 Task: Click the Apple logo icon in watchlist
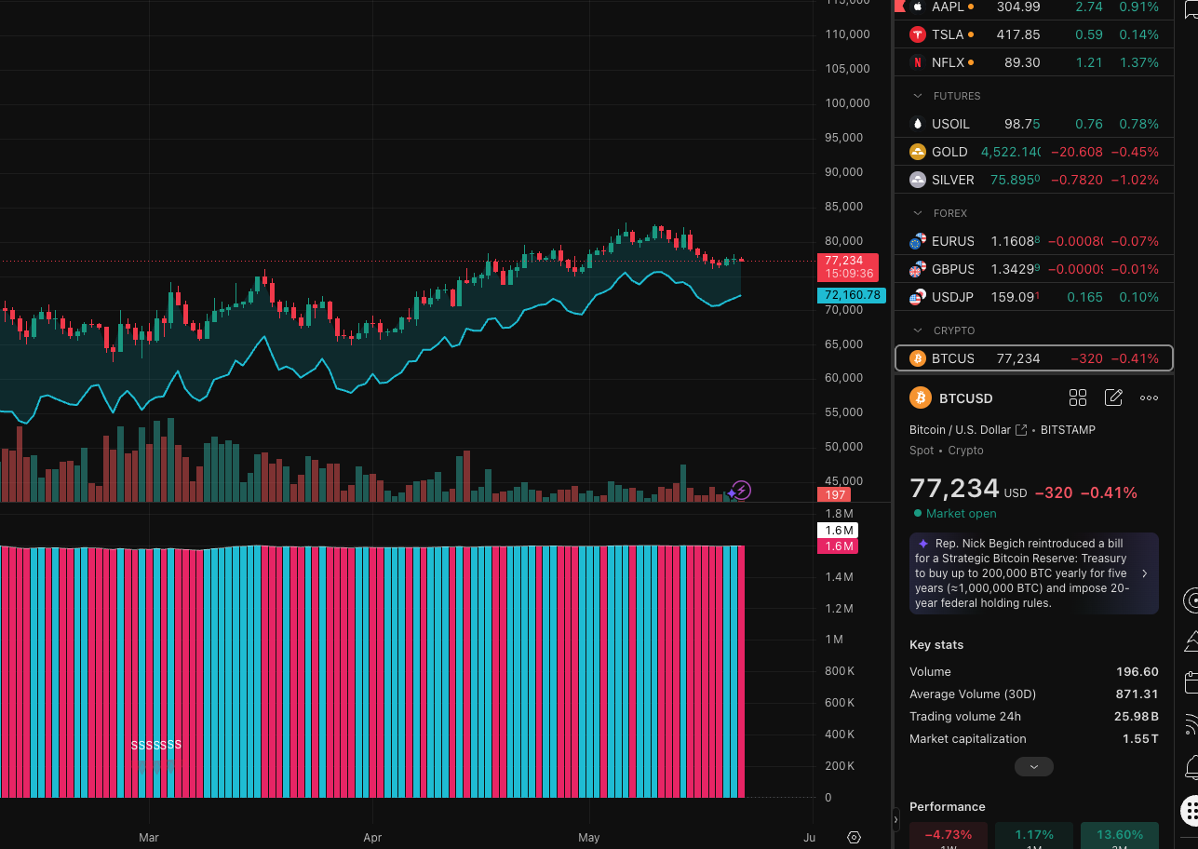(x=917, y=7)
